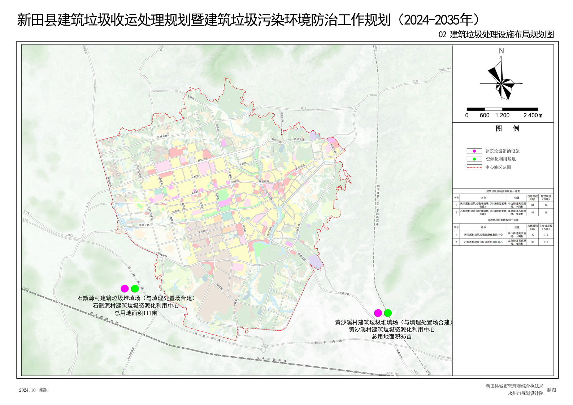Click magenta marker at 黄沙溪村 site
This screenshot has width=573, height=405.
pyautogui.click(x=378, y=313)
